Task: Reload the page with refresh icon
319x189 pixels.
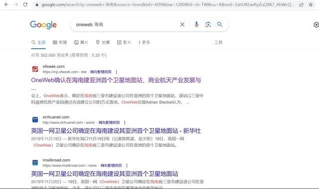Action: 25,4
